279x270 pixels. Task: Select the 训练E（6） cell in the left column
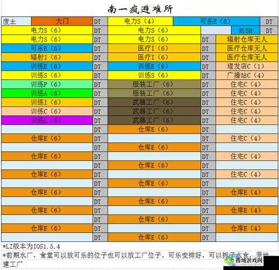click(47, 66)
